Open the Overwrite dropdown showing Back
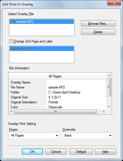The image size is (123, 161). pyautogui.click(x=88, y=135)
